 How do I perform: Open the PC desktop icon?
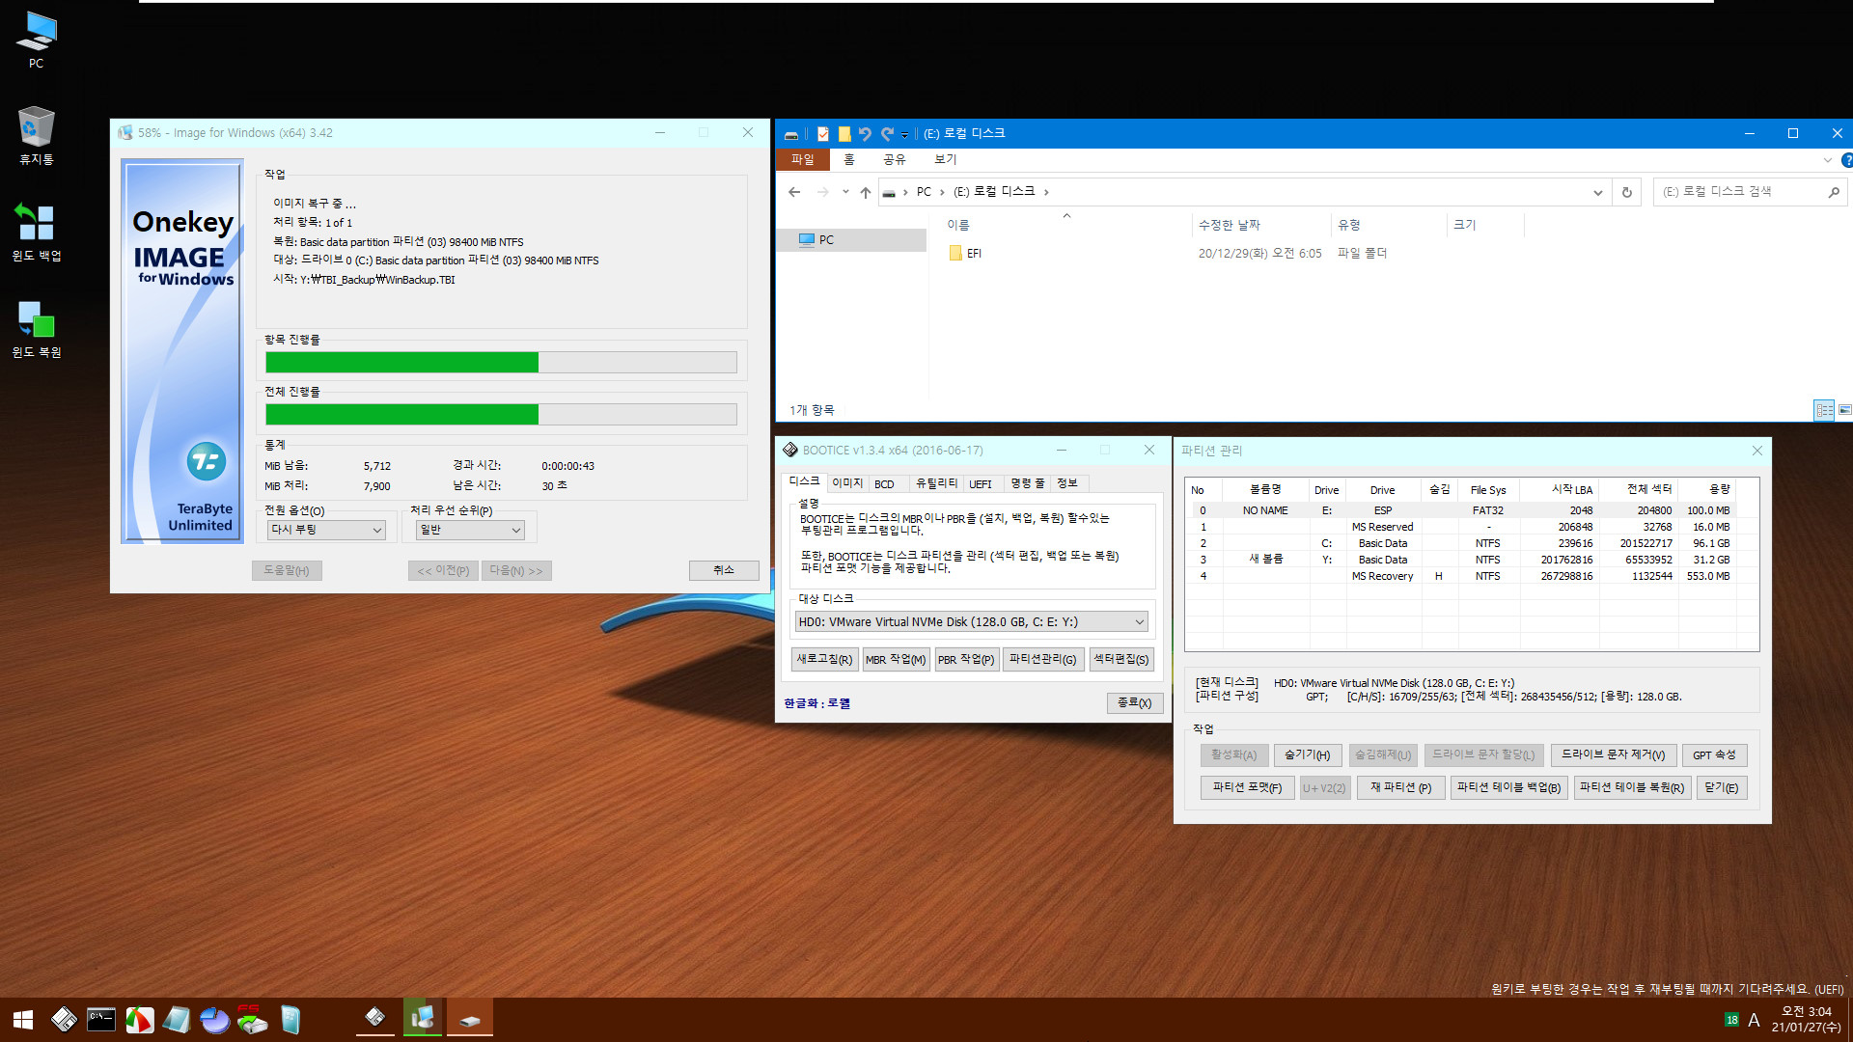36,40
